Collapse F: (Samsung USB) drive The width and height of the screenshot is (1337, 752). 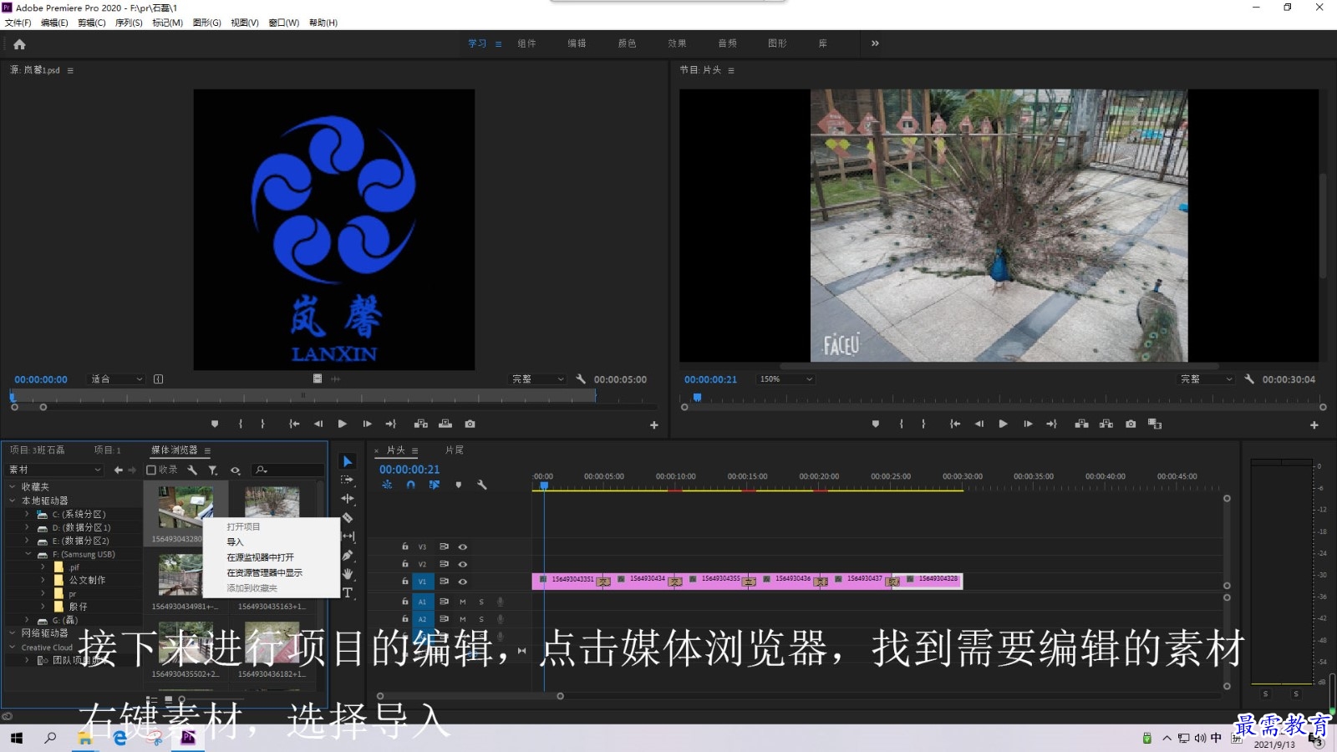point(28,554)
